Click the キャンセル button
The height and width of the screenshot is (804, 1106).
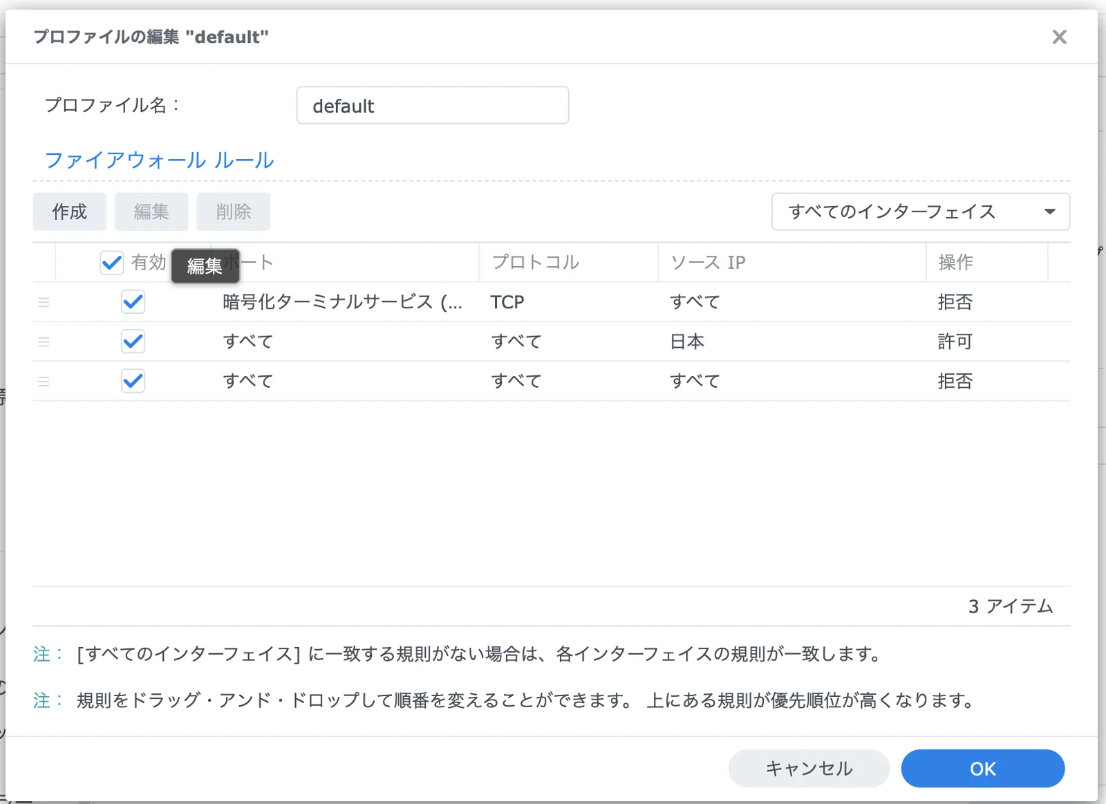tap(809, 769)
